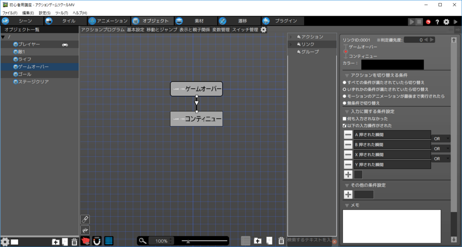Open the OR dropdown after the A row
Viewport: 462px width, 247px height.
click(x=441, y=139)
